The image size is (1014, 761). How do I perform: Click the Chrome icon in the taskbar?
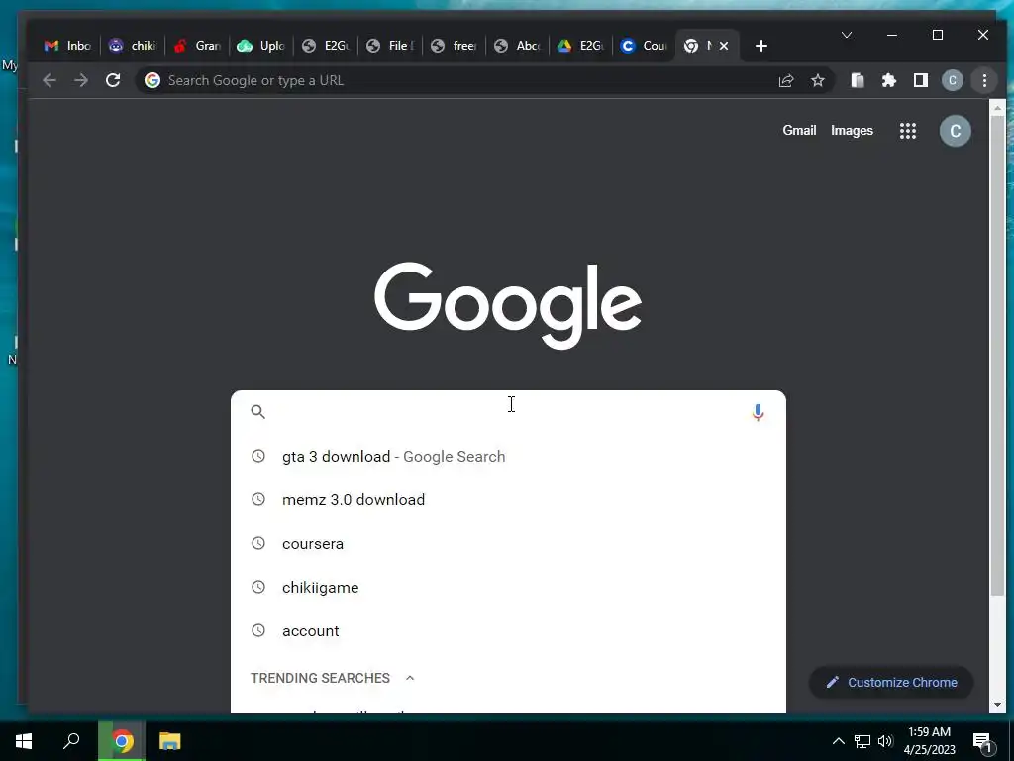point(122,741)
